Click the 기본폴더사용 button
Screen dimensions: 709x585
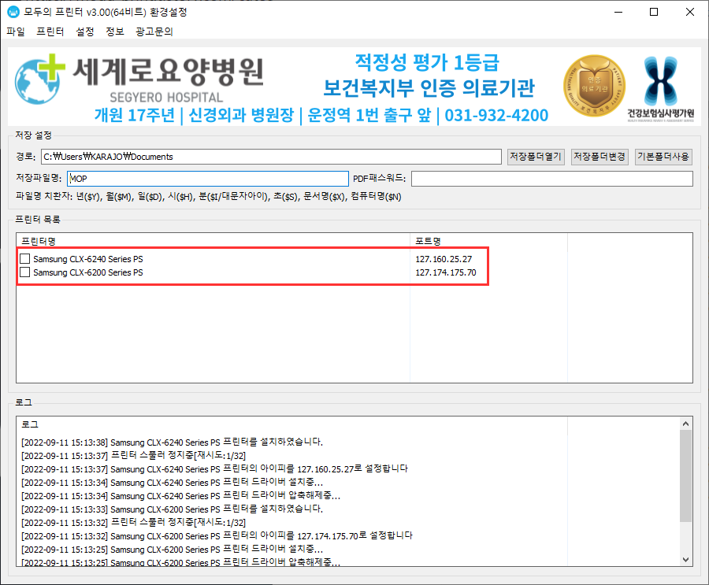[x=662, y=156]
